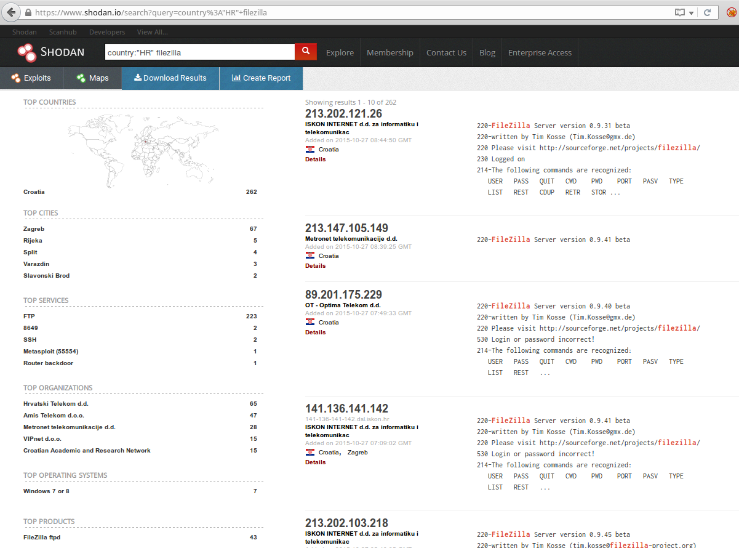Click the Shodan logo icon
This screenshot has width=739, height=548.
[27, 52]
